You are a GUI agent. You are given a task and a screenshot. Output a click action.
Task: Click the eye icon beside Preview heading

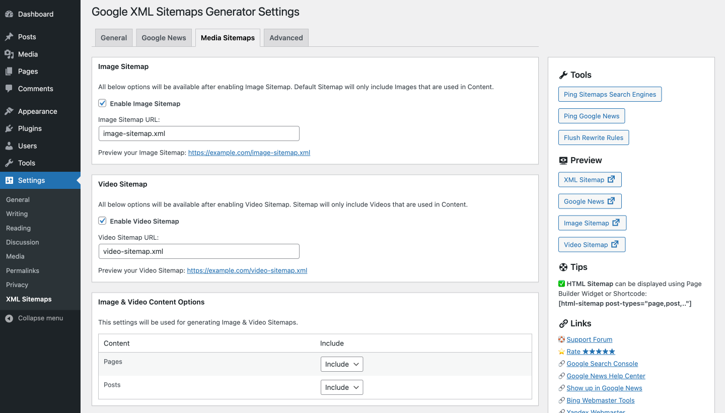(x=563, y=160)
